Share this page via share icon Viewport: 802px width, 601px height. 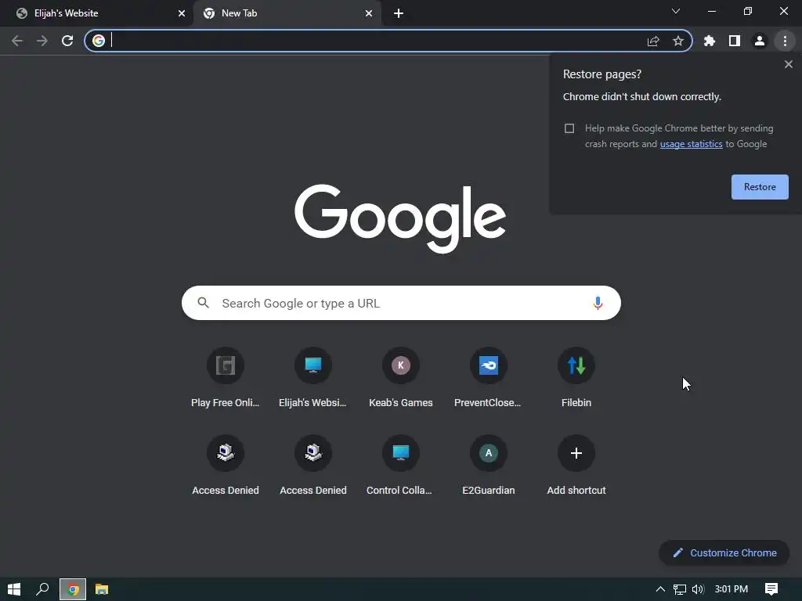click(653, 41)
